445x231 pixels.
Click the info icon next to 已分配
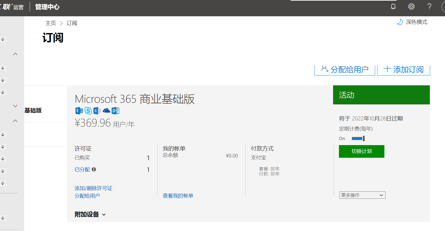pyautogui.click(x=94, y=169)
